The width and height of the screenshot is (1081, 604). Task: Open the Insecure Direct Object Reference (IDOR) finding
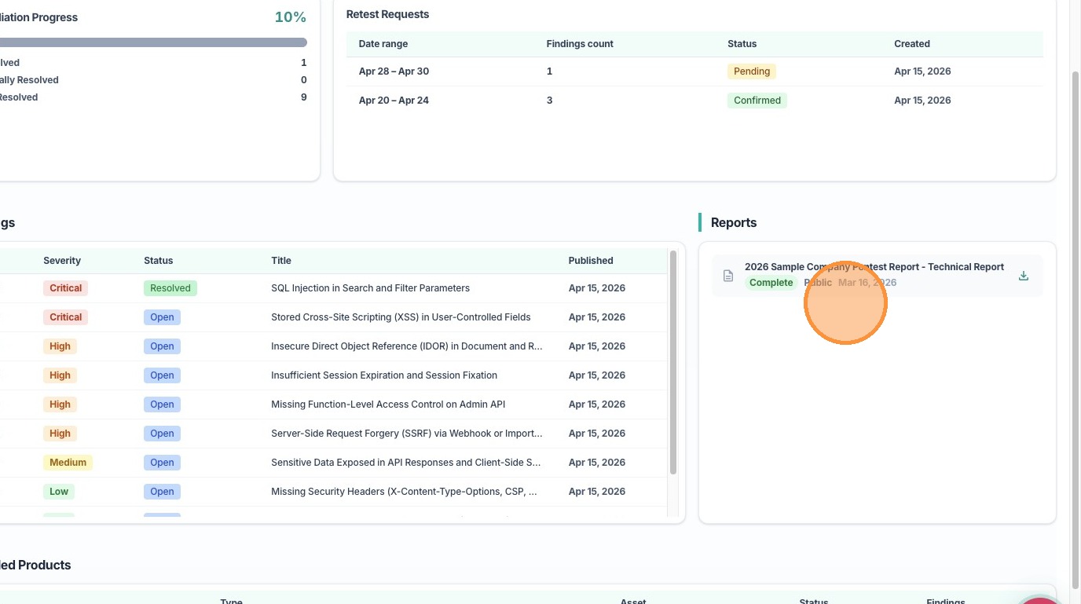(407, 346)
